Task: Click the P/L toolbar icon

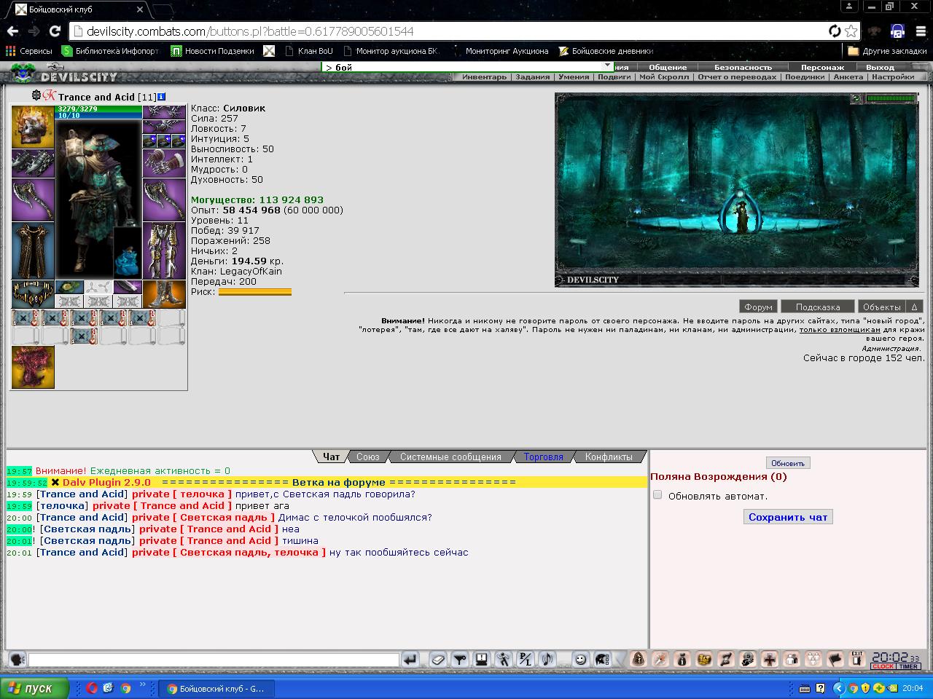Action: click(x=526, y=660)
